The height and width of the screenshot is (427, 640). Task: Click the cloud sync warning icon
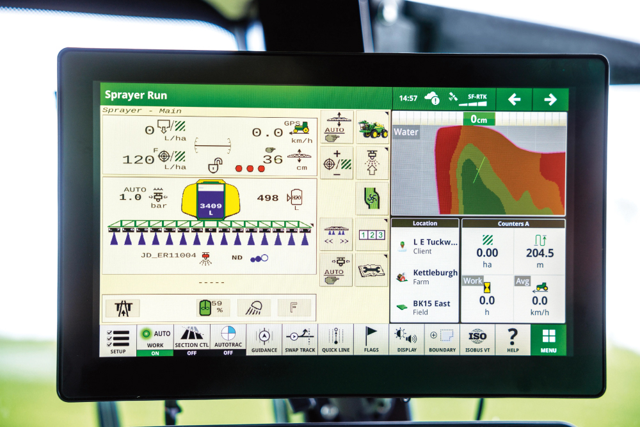tap(432, 99)
